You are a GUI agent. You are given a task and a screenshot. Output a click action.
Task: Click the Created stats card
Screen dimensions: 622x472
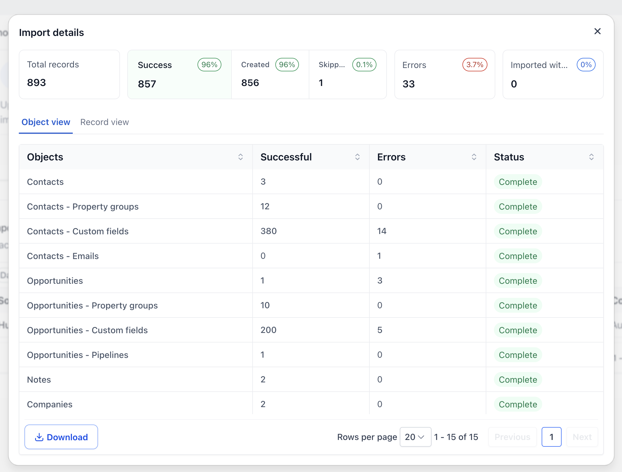click(270, 74)
